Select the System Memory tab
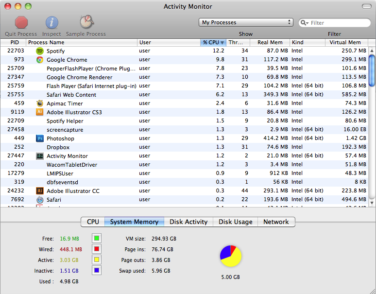This screenshot has height=294, width=376. point(134,222)
